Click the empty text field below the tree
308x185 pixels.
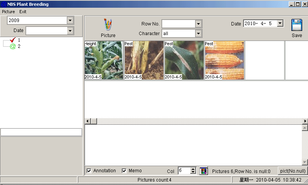click(41, 132)
